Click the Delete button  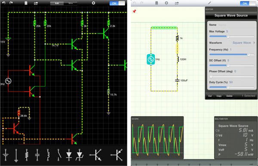229,96
